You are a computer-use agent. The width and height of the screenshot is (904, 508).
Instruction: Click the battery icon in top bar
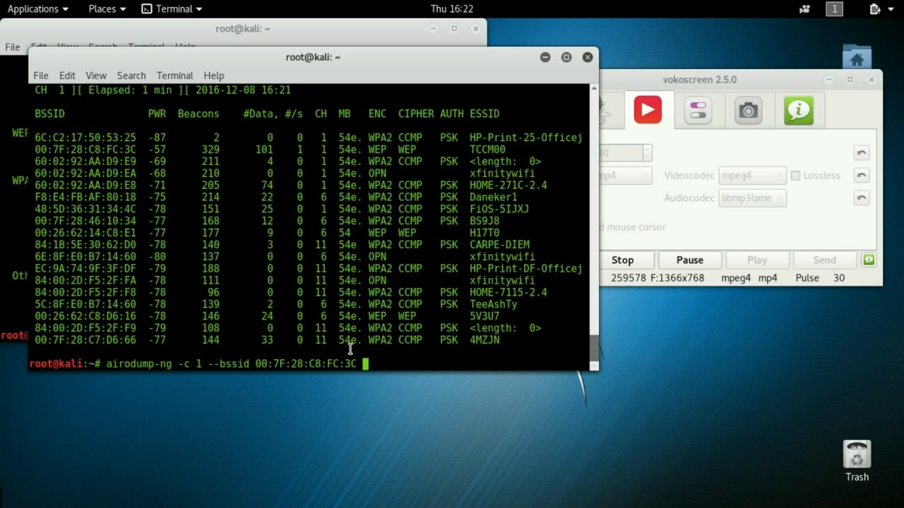click(x=874, y=9)
